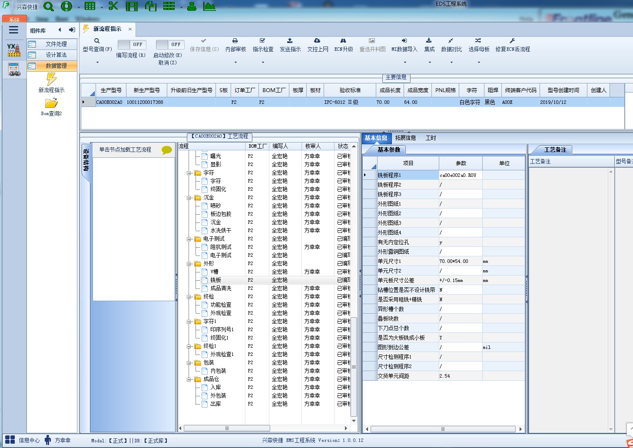Click the yellow speech bubble icon
Image resolution: width=633 pixels, height=448 pixels.
(x=167, y=150)
